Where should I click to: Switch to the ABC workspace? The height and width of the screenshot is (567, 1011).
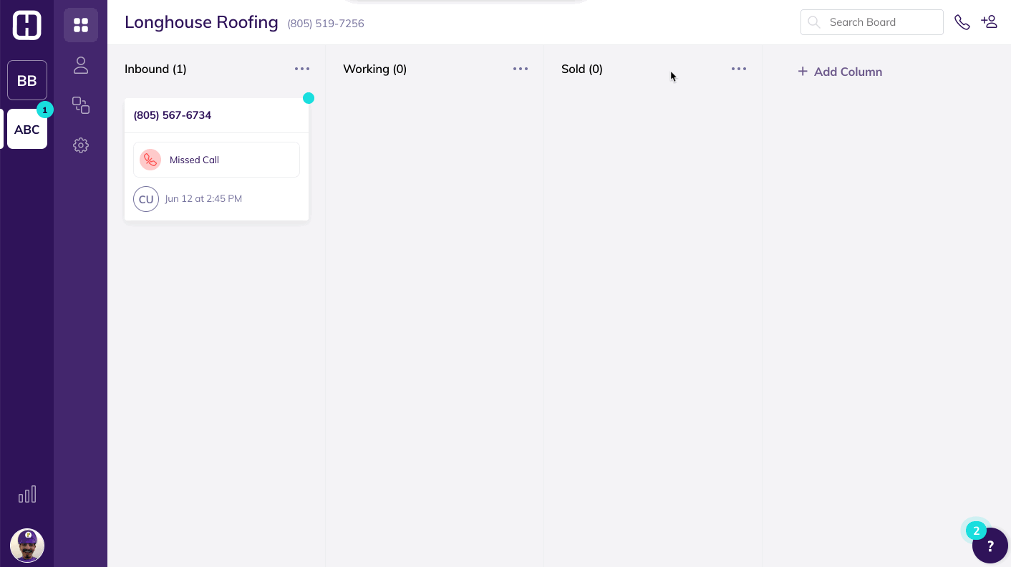[x=27, y=130]
